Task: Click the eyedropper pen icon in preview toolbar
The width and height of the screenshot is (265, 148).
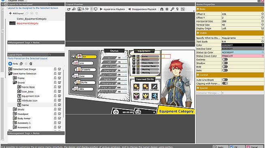Action: click(x=172, y=9)
